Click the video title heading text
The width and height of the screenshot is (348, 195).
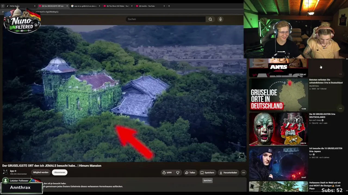(52, 166)
